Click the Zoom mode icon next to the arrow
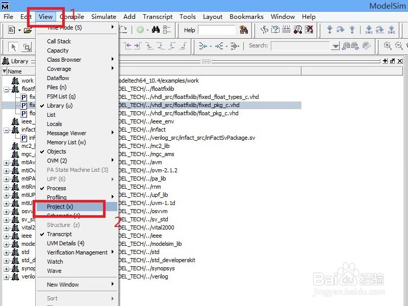Viewport: 408px width, 306px height. (27, 47)
